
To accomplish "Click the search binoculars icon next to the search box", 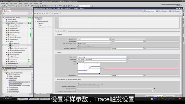I will 92,6.
